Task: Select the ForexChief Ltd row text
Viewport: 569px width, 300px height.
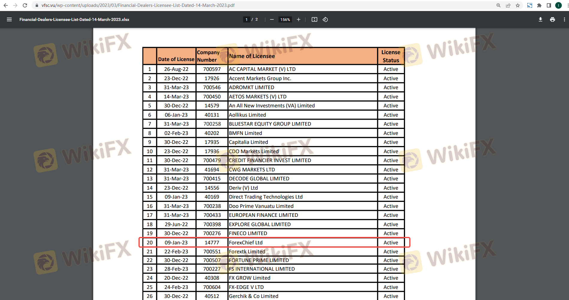Action: (x=246, y=243)
